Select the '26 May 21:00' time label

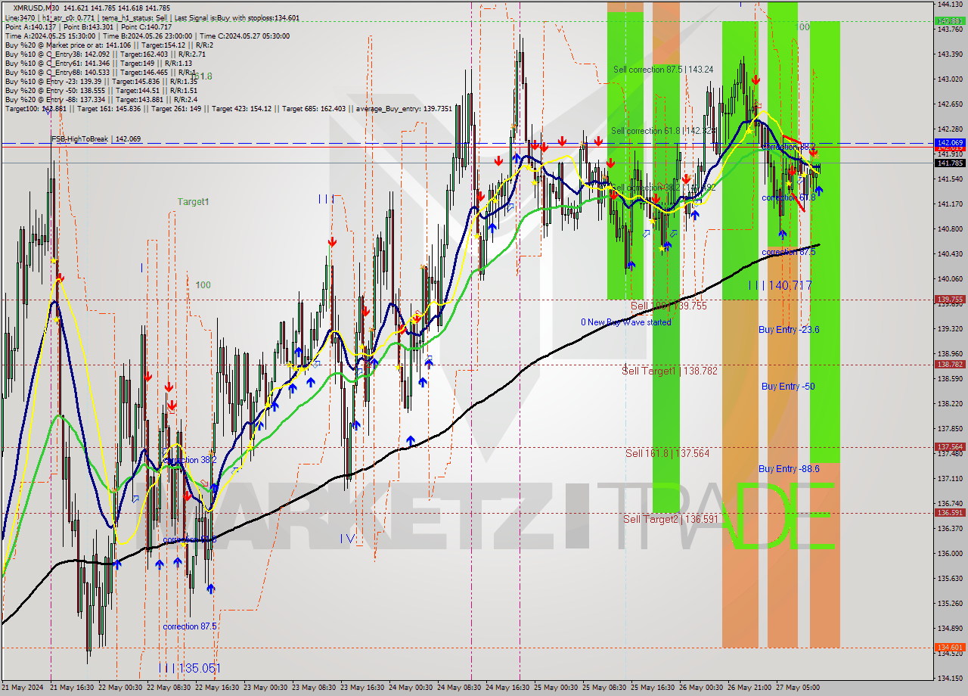749,688
